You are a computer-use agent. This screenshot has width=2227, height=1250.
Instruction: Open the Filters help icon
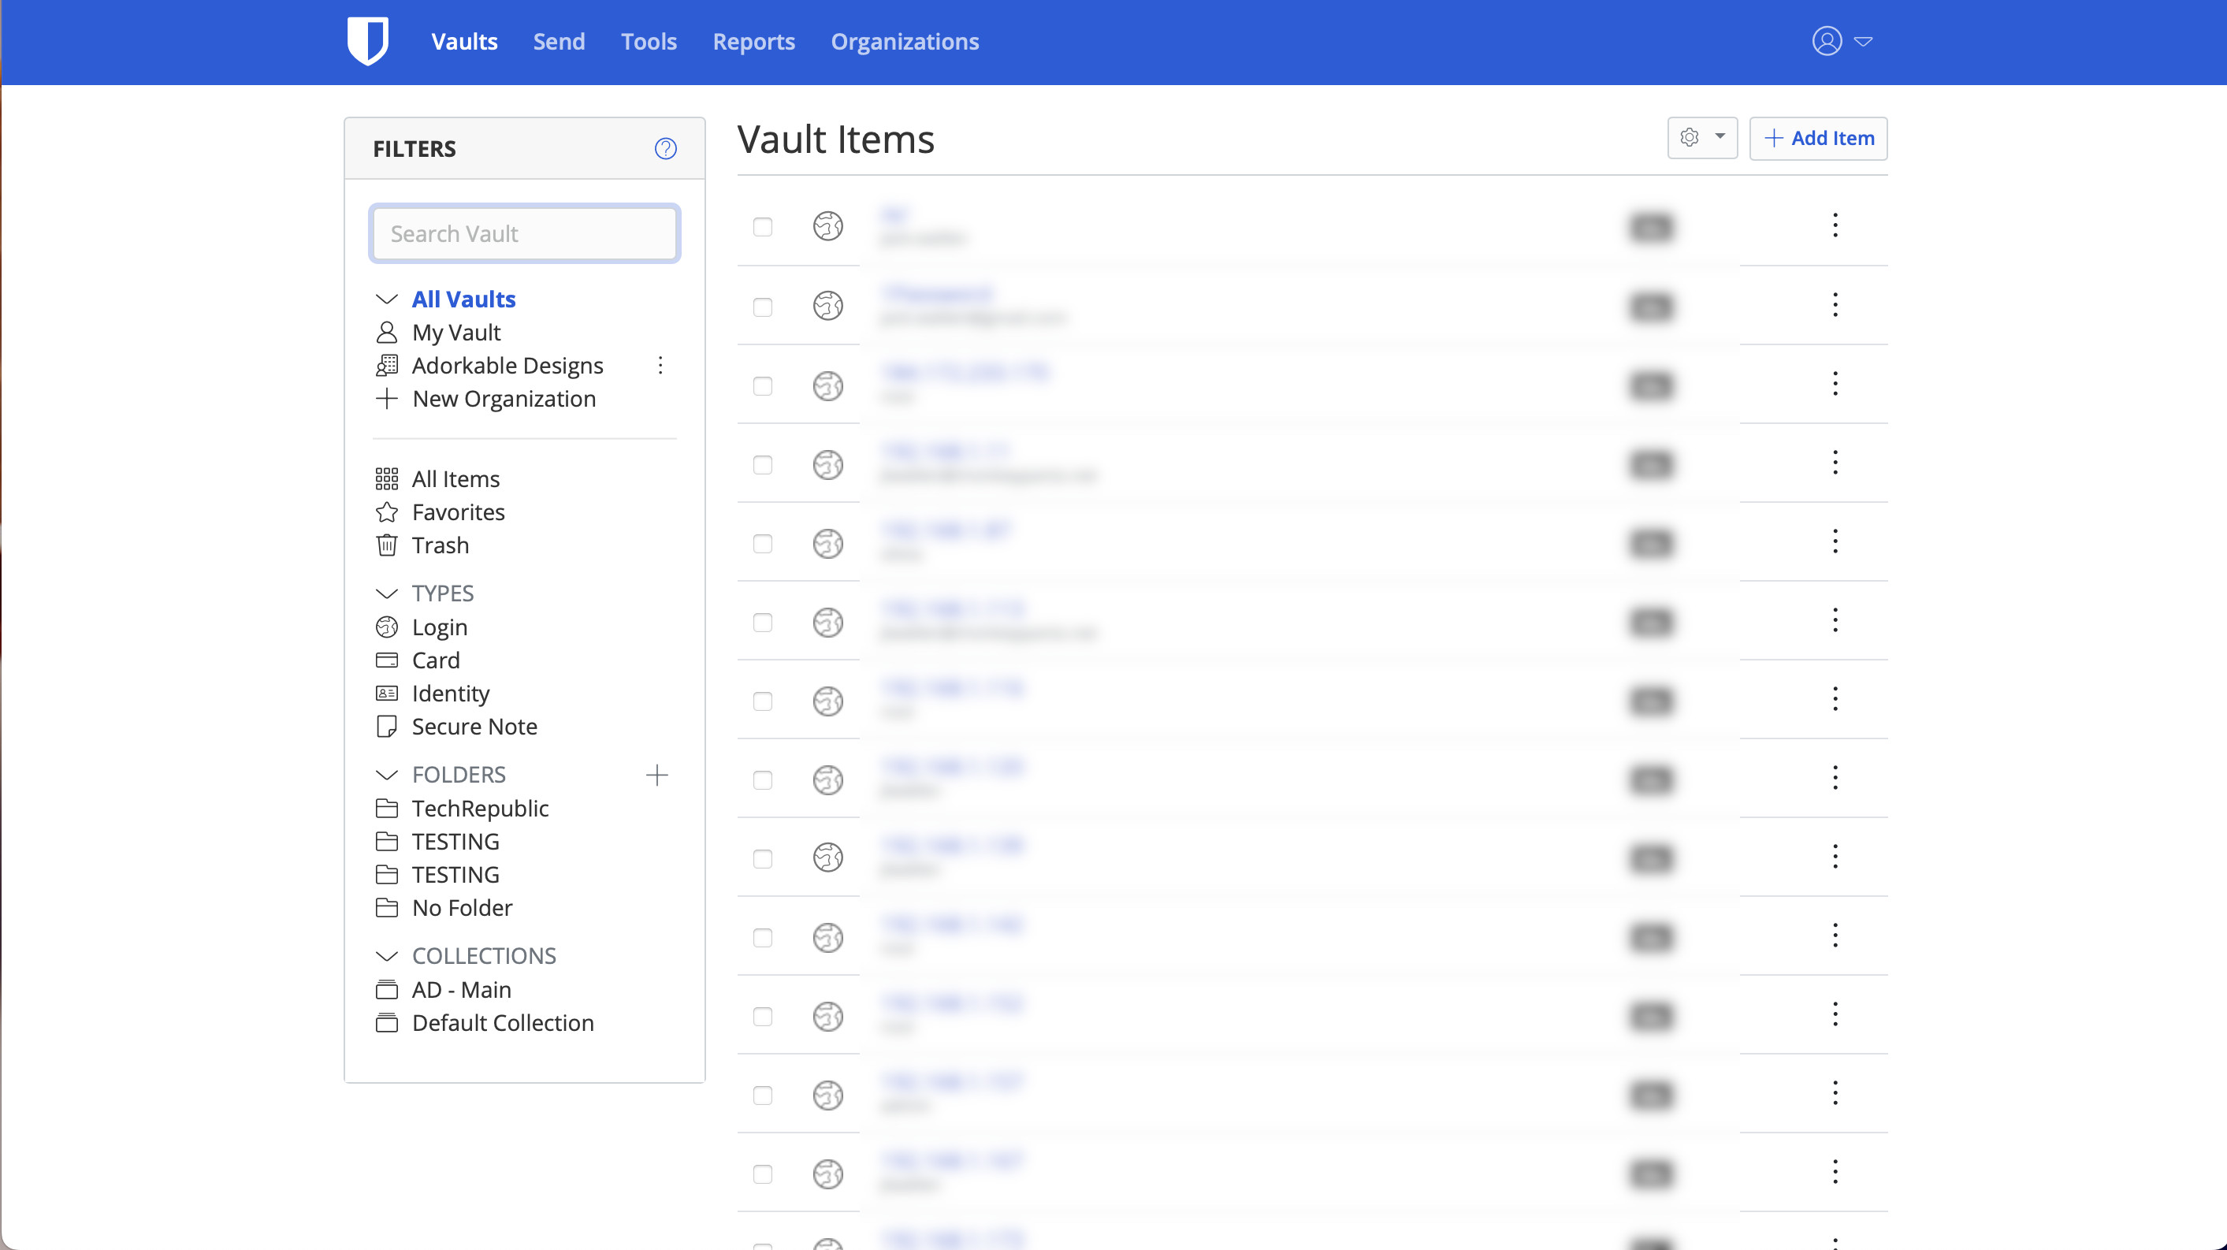665,149
